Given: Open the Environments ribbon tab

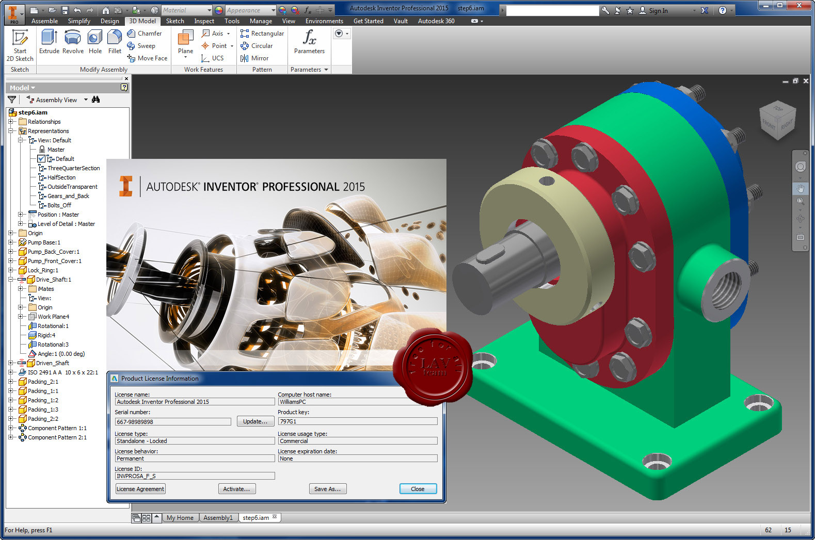Looking at the screenshot, I should point(324,21).
